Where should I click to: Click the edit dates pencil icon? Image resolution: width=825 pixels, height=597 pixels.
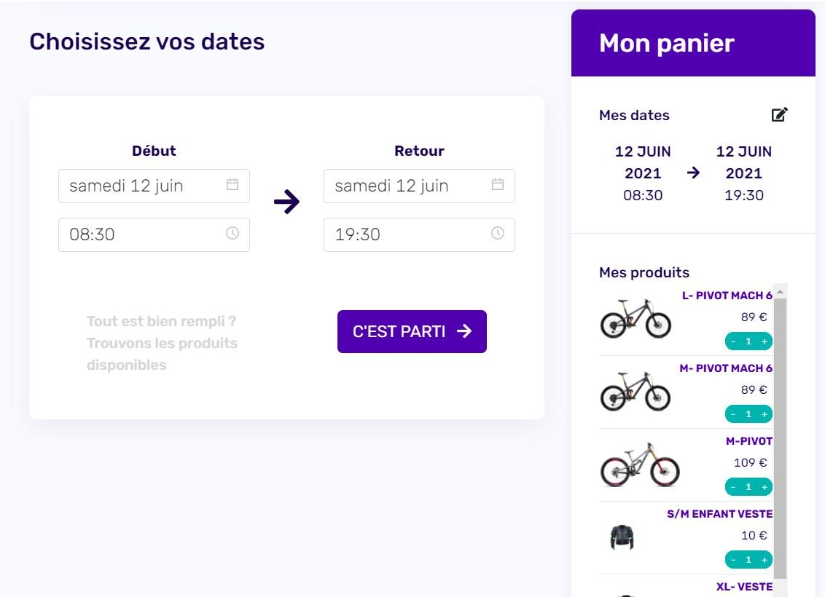(779, 114)
